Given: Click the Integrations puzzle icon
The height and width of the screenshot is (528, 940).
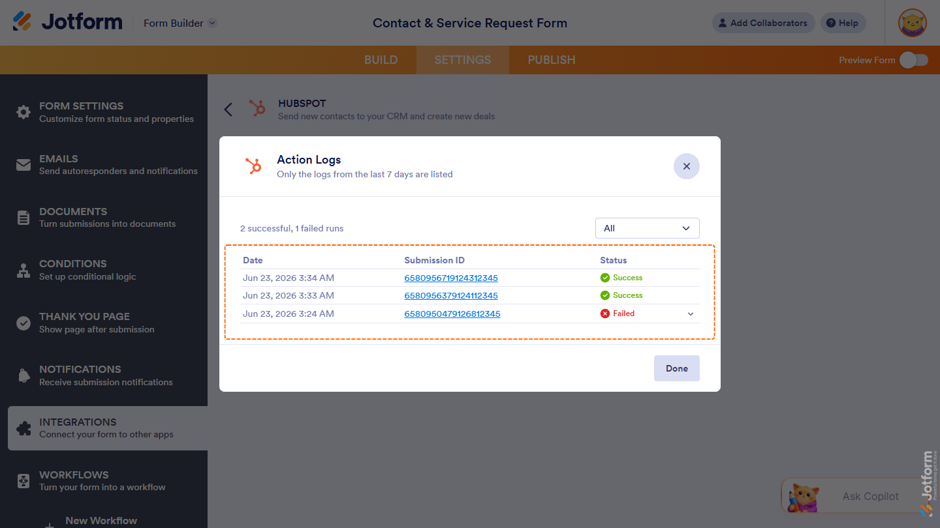Looking at the screenshot, I should [23, 428].
